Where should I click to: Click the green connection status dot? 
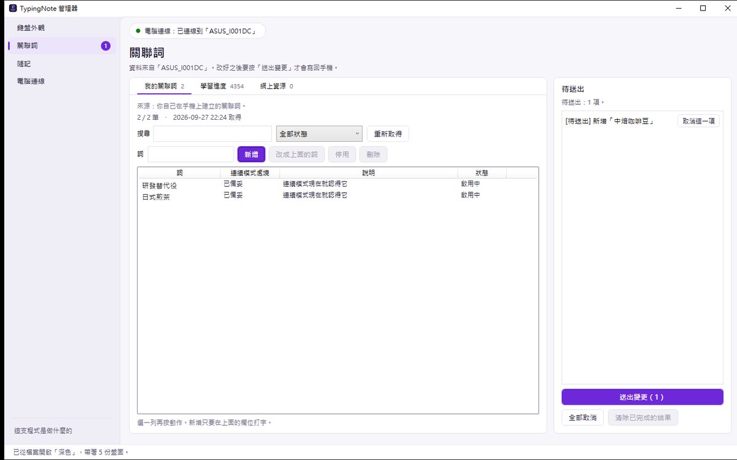pyautogui.click(x=138, y=31)
